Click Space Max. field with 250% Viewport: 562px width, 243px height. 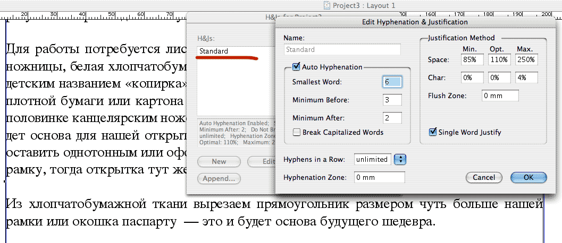click(x=526, y=60)
